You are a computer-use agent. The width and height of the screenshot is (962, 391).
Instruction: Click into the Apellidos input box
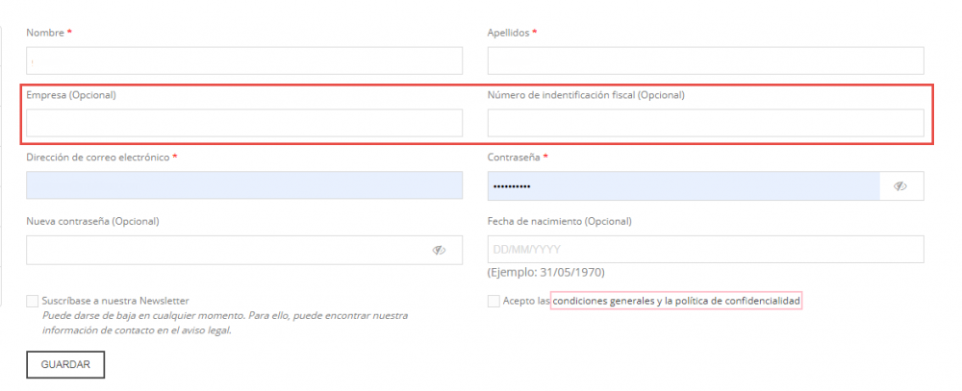pos(705,61)
